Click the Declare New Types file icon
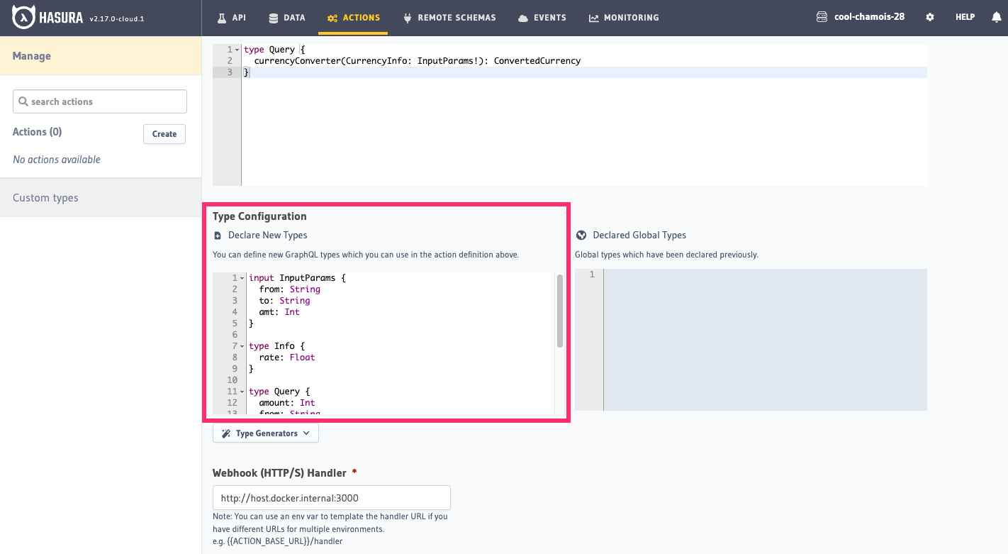This screenshot has height=554, width=1008. tap(218, 236)
